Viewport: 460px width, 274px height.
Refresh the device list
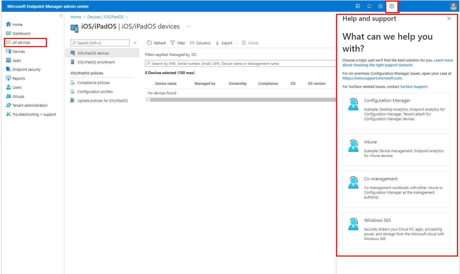click(x=157, y=43)
